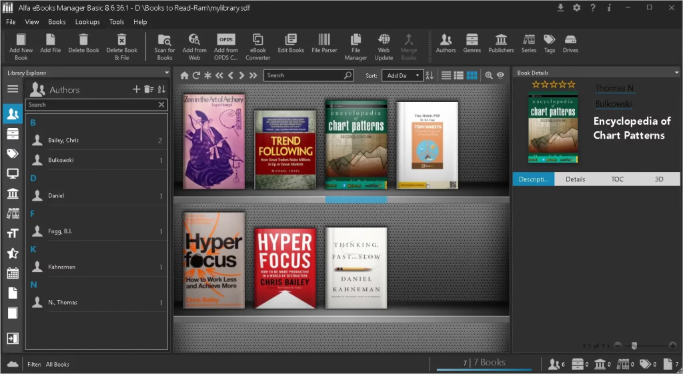This screenshot has width=683, height=374.
Task: Expand the Library Explorer panel dropdown
Action: click(166, 73)
